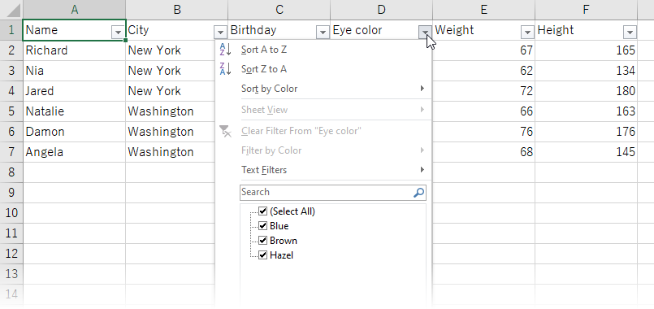
Task: Choose Sort A to Z menu entry
Action: click(x=323, y=50)
